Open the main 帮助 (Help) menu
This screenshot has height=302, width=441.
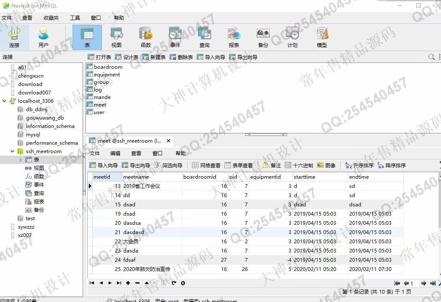pos(119,18)
